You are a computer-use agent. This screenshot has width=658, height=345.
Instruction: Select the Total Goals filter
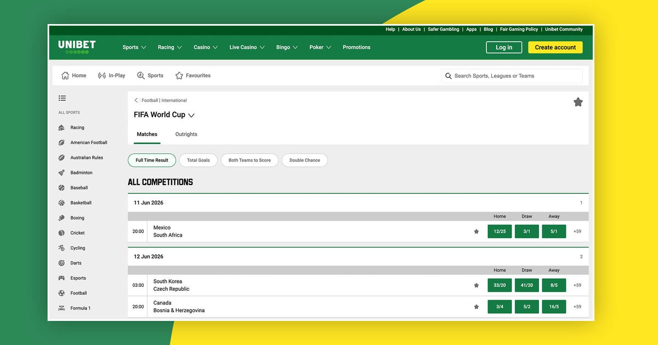(198, 160)
